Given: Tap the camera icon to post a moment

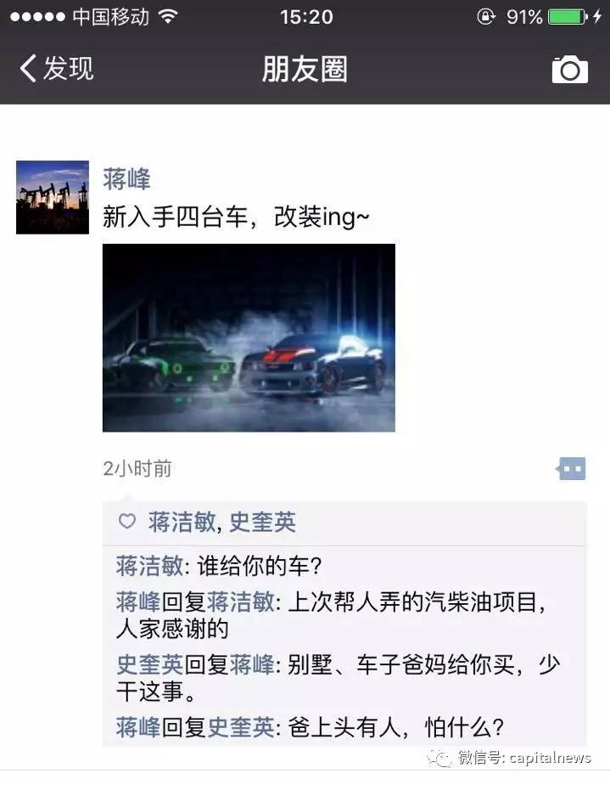Looking at the screenshot, I should click(x=569, y=69).
